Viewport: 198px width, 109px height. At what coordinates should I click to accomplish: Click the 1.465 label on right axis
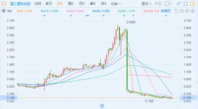pyautogui.click(x=187, y=64)
